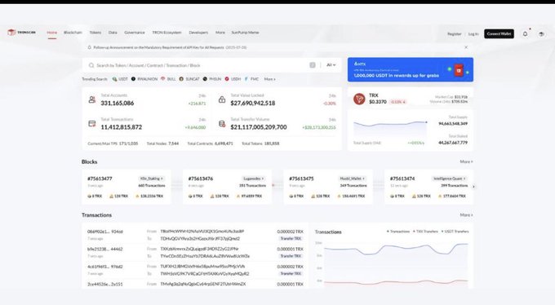Image resolution: width=555 pixels, height=305 pixels.
Task: Open the Blockchain menu
Action: [73, 33]
